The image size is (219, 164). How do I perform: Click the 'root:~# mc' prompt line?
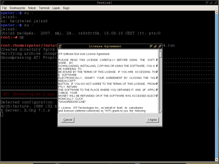(12, 37)
